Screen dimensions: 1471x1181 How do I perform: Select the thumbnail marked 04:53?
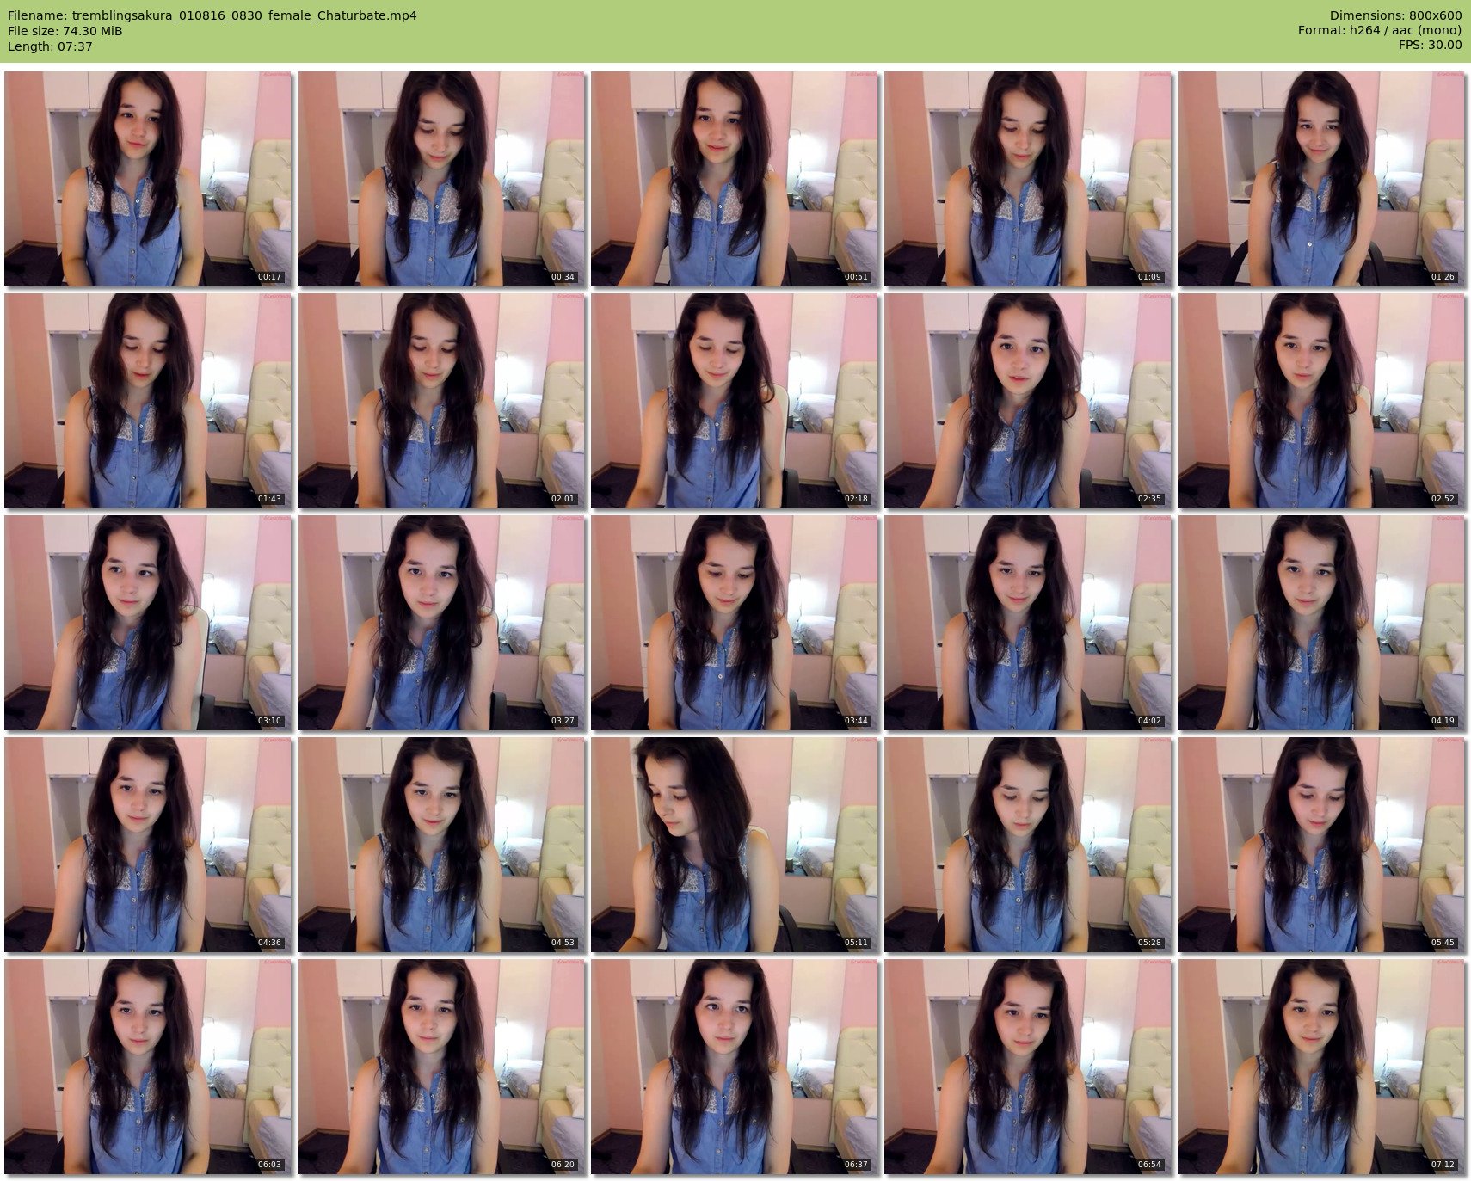click(x=441, y=845)
